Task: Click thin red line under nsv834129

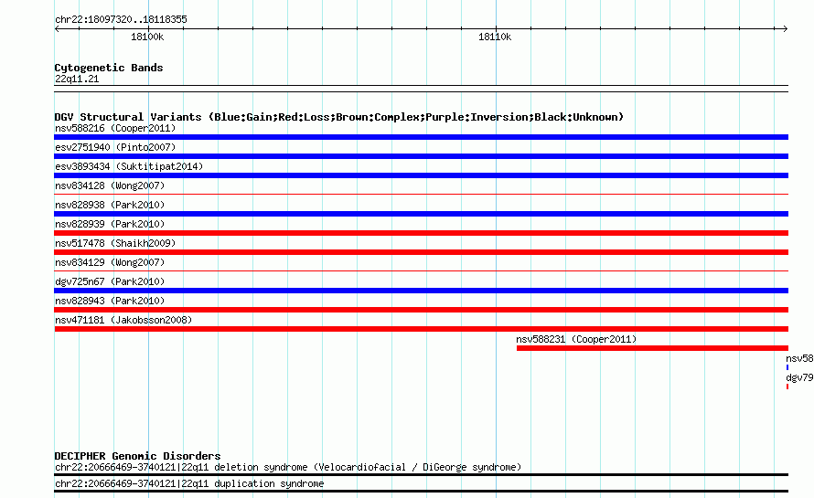Action: coord(421,270)
